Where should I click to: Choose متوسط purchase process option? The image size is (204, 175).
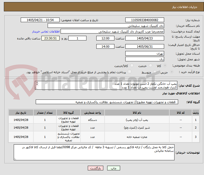(155, 72)
